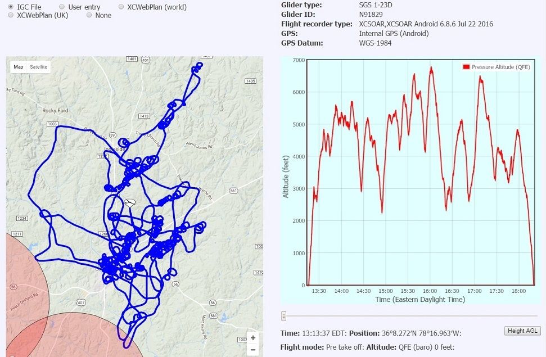The height and width of the screenshot is (357, 546).
Task: Click the route 1234 road shield on the map
Action: tap(22, 218)
